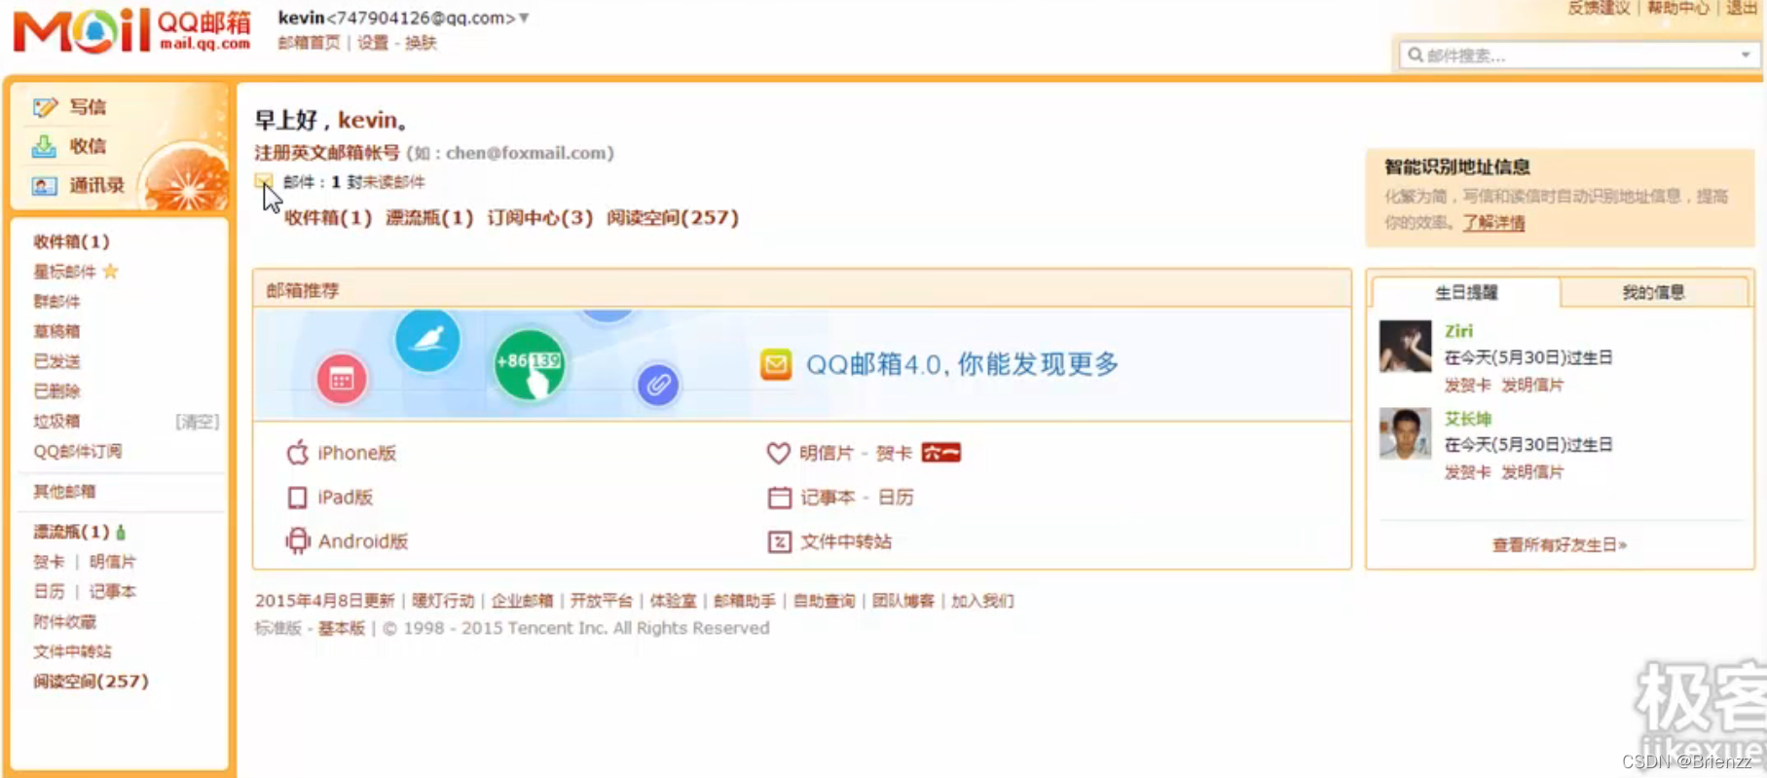
Task: Open 收件箱(1) in the left sidebar
Action: point(71,241)
